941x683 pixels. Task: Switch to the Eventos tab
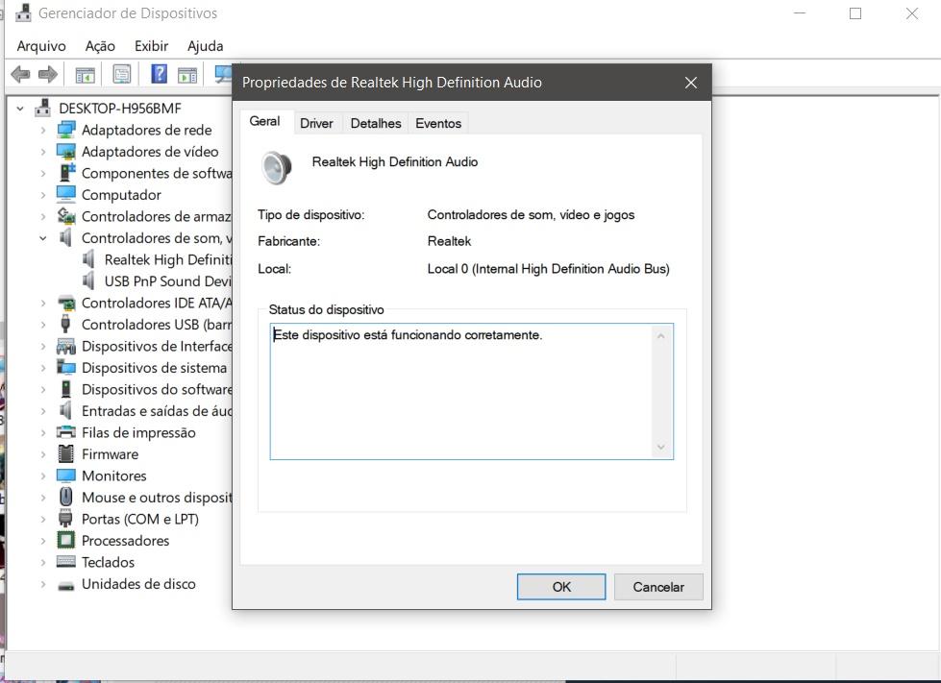[438, 123]
